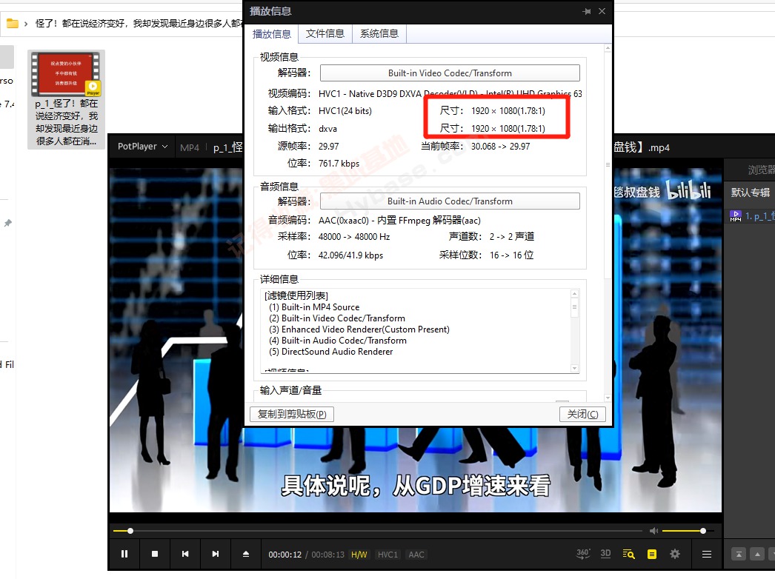Screen dimensions: 775x579
Task: Select filter (1) Built-in MP4 Source
Action: [314, 307]
